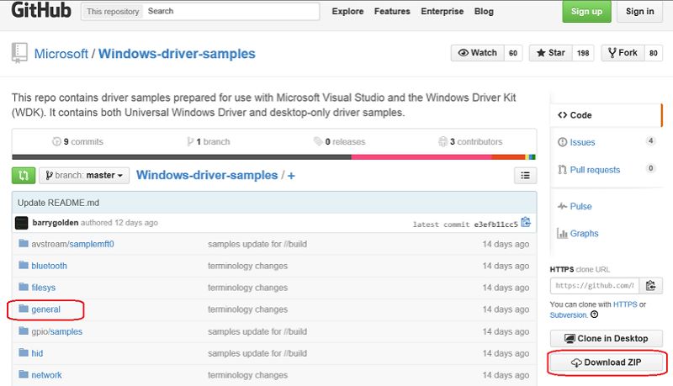Click the avstream folder icon
673x386 pixels.
pos(24,244)
